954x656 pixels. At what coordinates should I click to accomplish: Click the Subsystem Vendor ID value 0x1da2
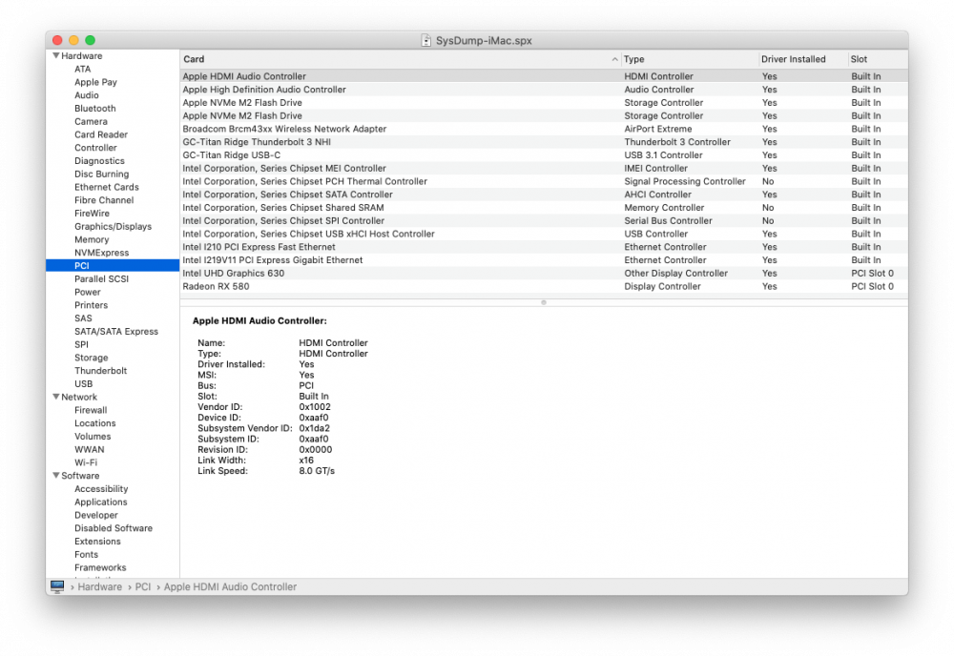coord(314,428)
